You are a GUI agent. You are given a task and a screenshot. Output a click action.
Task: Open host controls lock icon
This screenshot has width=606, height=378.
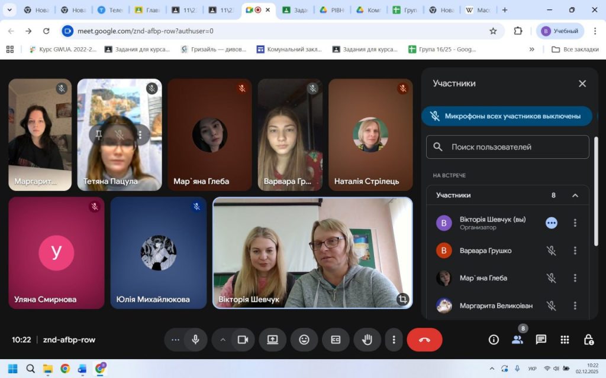tap(588, 340)
